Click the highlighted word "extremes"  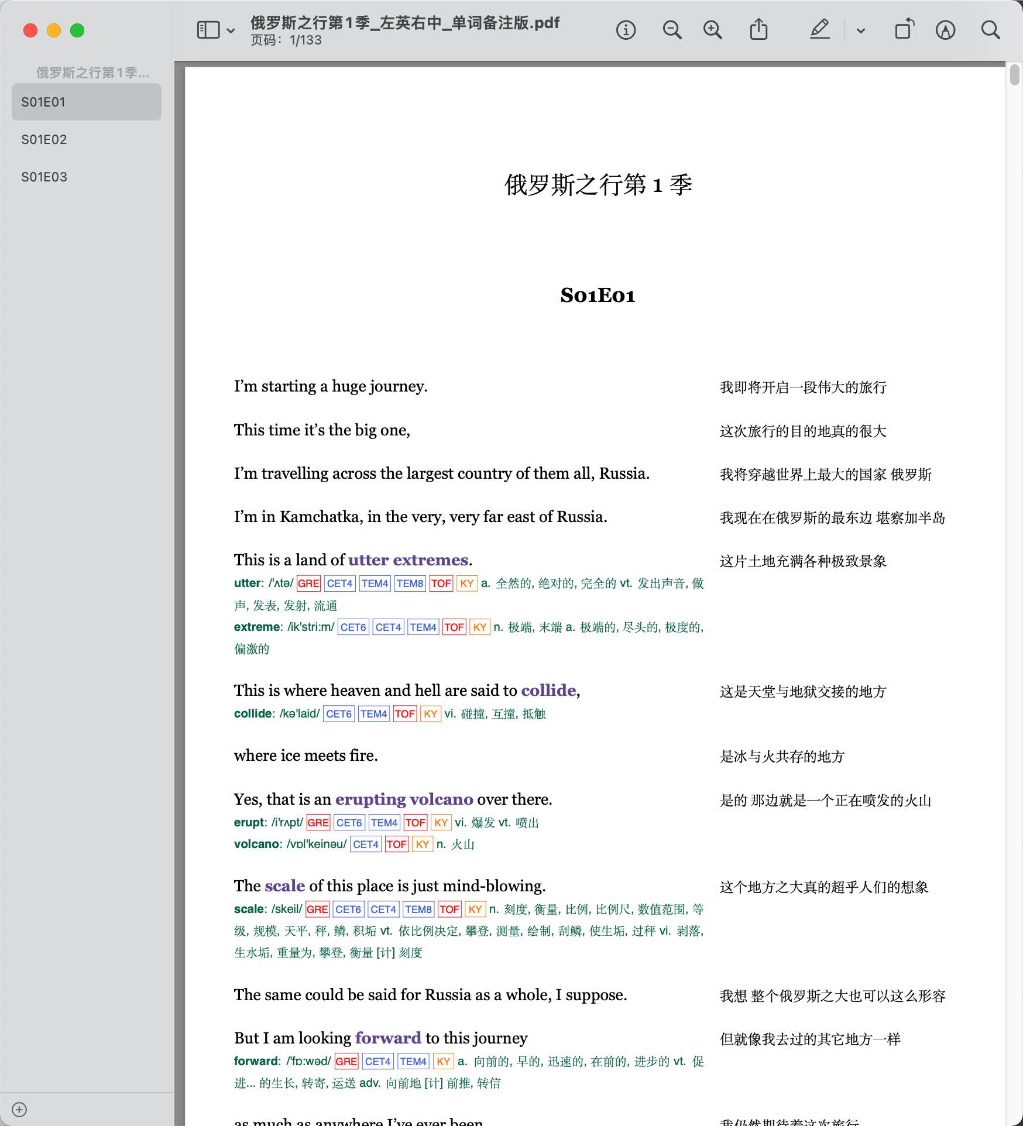431,560
